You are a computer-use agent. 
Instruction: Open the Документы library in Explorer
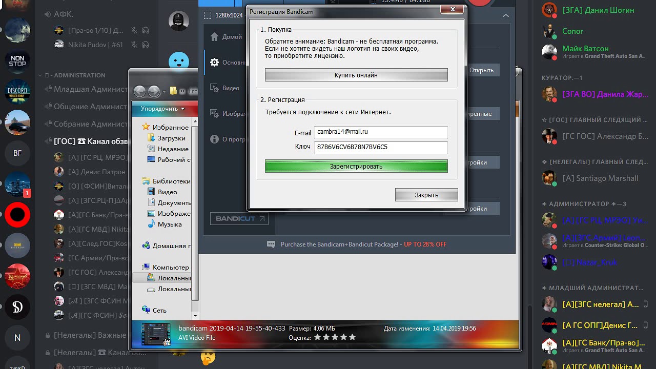coord(169,203)
